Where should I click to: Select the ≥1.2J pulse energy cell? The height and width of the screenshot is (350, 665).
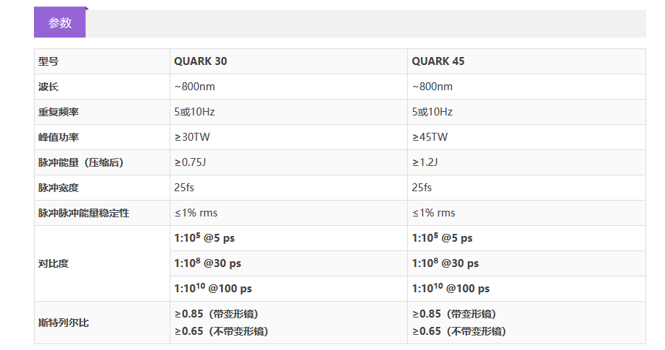[425, 162]
